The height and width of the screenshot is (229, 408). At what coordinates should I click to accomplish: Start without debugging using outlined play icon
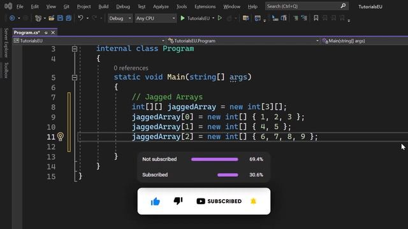point(220,18)
